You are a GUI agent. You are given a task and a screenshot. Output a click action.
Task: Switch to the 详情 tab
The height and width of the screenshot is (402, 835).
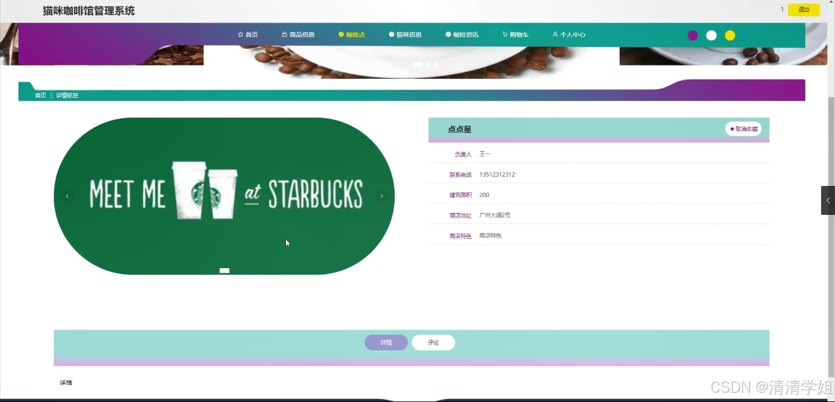386,343
